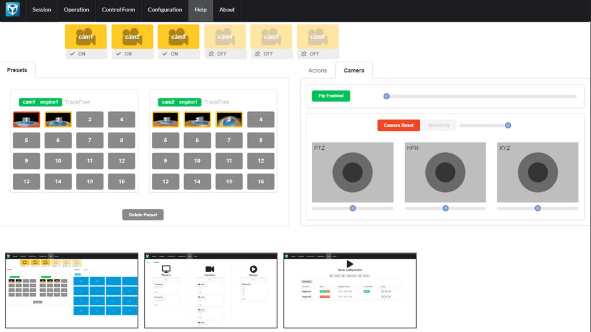Screen dimensions: 591x332
Task: Toggle cam4 OFF status switch
Action: [x=225, y=54]
